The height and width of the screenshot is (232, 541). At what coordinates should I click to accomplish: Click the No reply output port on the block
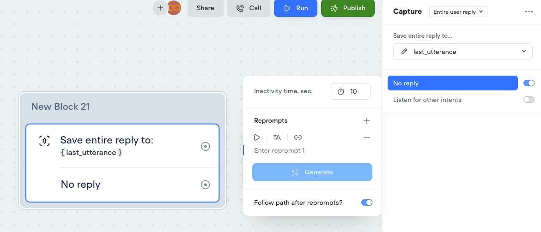(x=206, y=184)
